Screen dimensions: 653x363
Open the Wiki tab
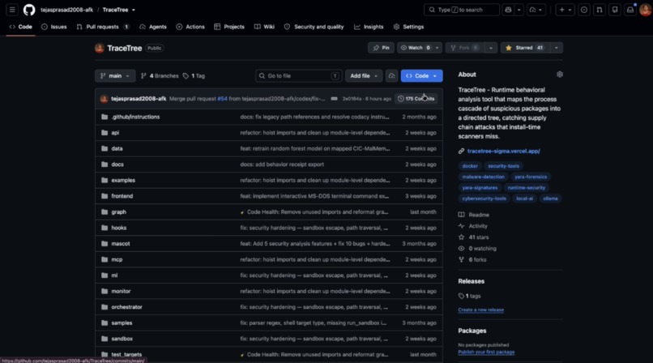point(264,27)
